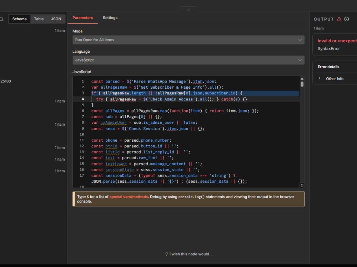The width and height of the screenshot is (357, 267).
Task: Click the panel drag handle at top
Action: (x=188, y=10)
